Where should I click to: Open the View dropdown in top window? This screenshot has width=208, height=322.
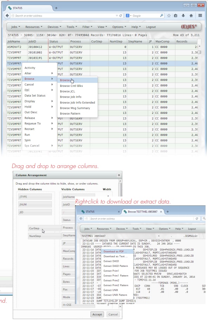pos(102,27)
